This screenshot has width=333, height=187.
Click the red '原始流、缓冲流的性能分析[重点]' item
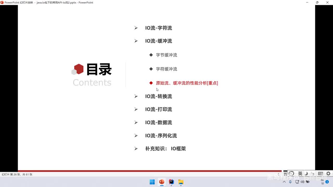pos(187,83)
